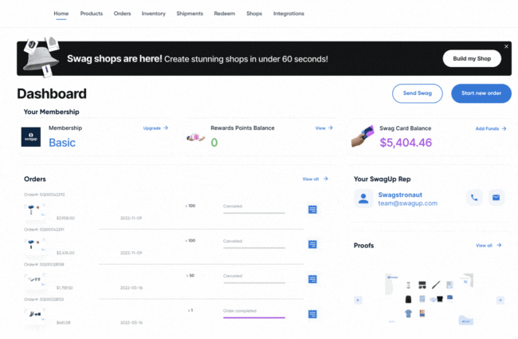Click the $661.08 order total
518x339 pixels.
point(64,322)
